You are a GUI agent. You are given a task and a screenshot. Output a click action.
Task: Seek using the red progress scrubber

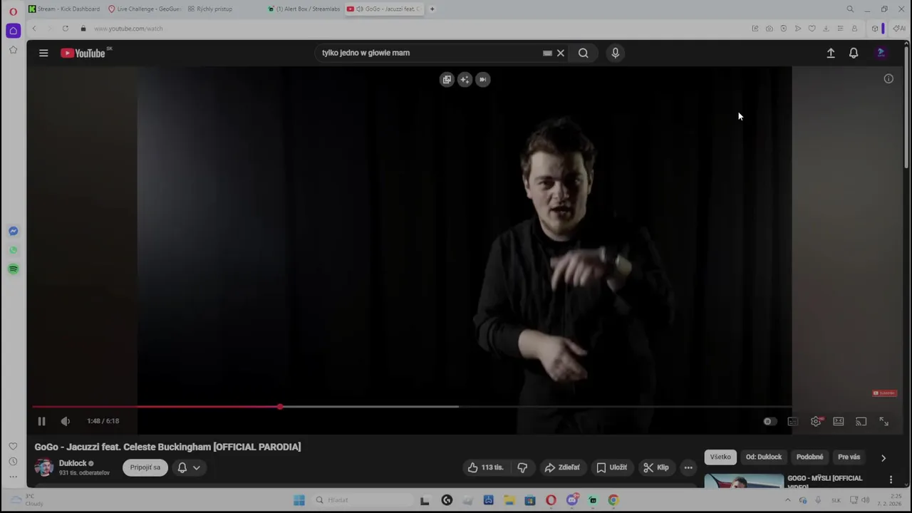point(280,407)
